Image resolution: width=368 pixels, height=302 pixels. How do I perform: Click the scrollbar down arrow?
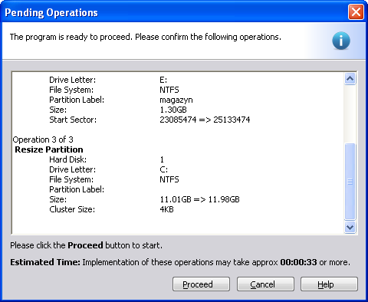click(x=350, y=227)
